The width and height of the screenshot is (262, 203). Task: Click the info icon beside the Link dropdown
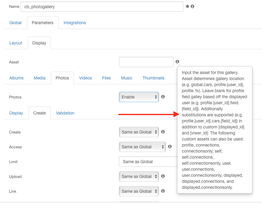[x=163, y=191]
